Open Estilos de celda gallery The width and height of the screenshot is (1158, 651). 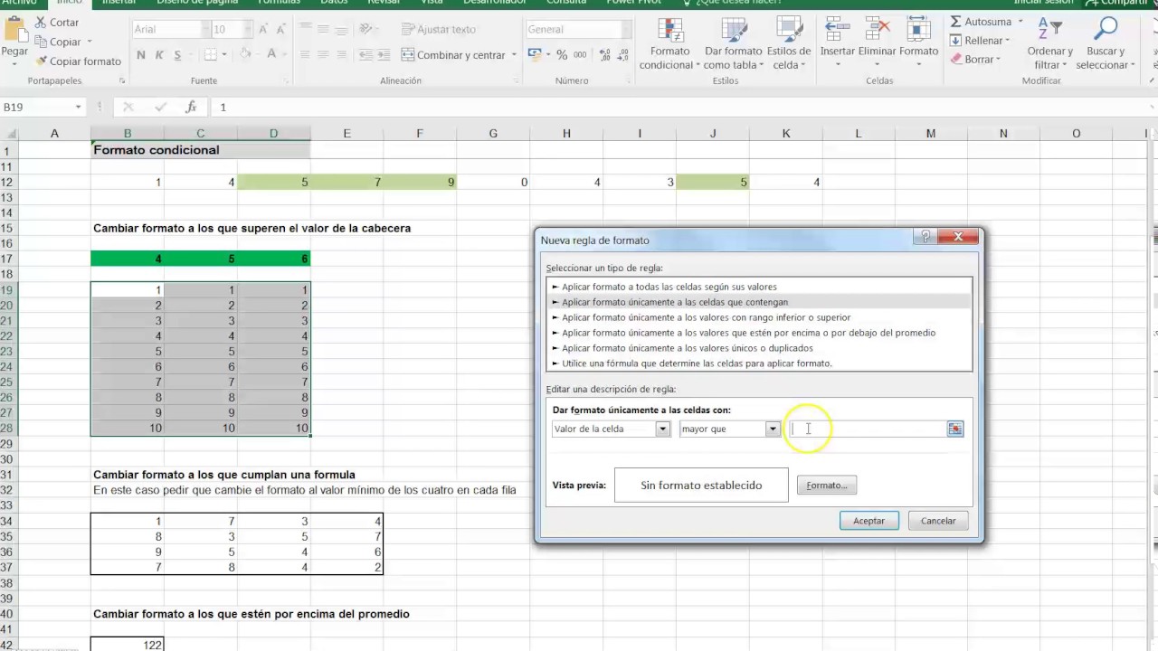point(789,43)
